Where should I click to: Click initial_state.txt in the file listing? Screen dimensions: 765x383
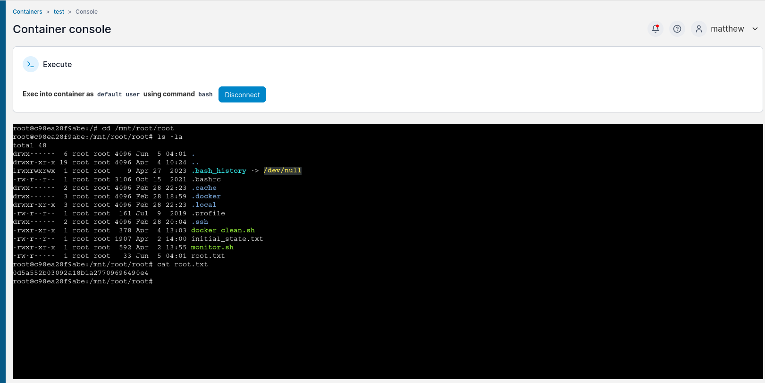click(x=227, y=239)
